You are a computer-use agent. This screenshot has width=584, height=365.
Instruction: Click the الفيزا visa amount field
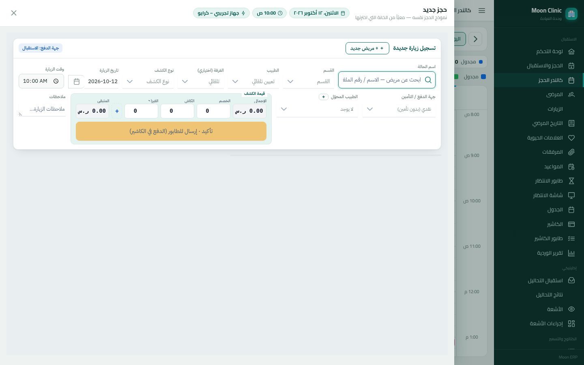tap(141, 111)
